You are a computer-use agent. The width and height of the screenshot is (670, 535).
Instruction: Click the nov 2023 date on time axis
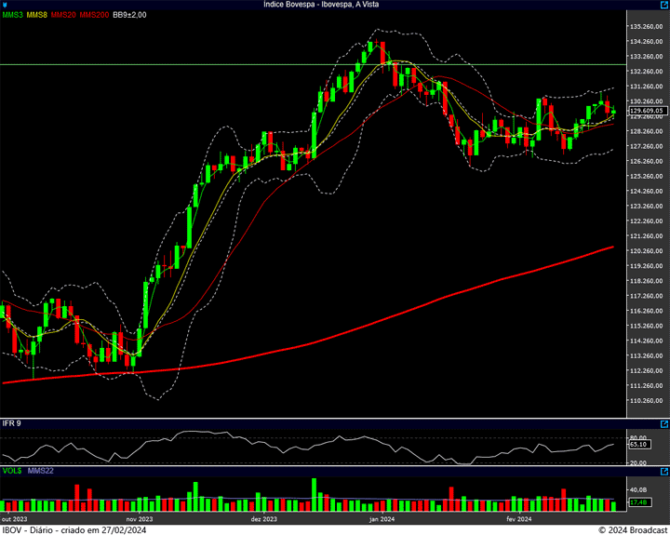139,518
